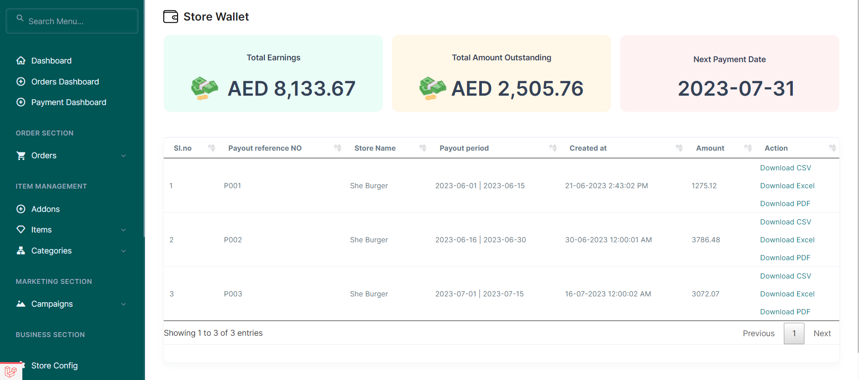Sort table by Sl.no column arrows
Viewport: 859px width, 380px height.
pyautogui.click(x=212, y=148)
